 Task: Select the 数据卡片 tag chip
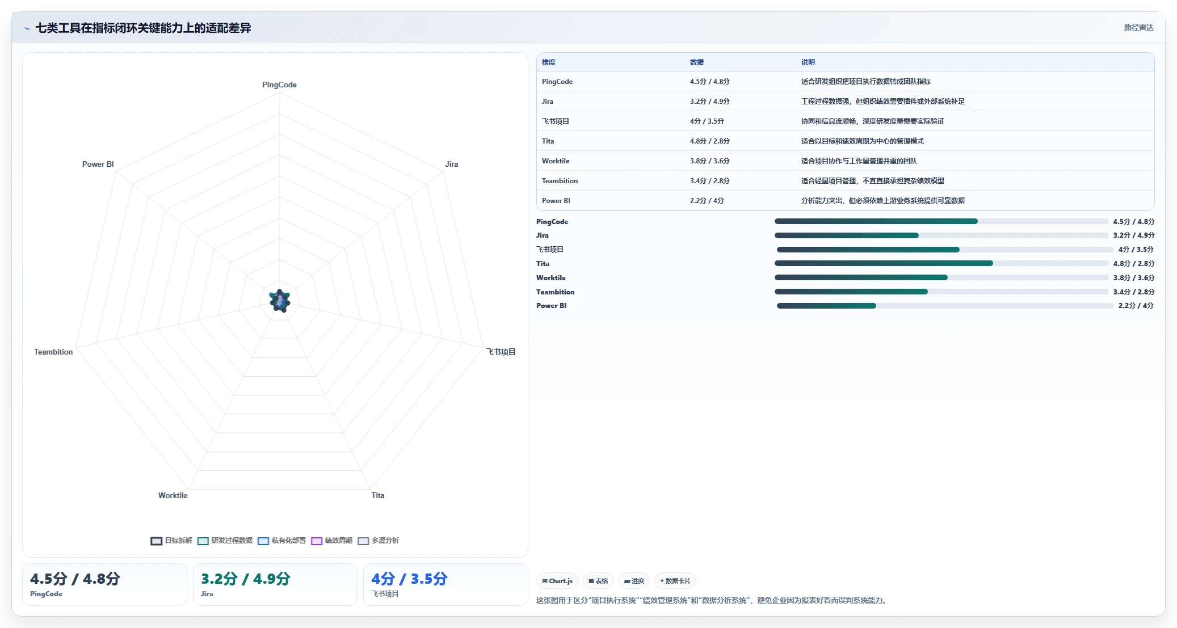tap(675, 581)
